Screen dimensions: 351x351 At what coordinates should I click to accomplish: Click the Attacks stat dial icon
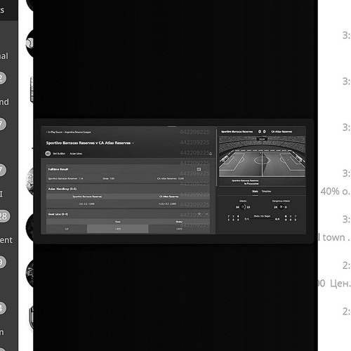pyautogui.click(x=243, y=207)
